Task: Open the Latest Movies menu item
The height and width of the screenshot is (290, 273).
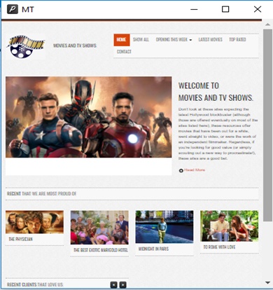Action: 210,40
